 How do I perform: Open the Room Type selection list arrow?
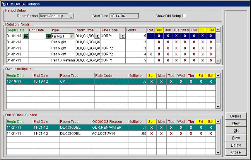(x=97, y=36)
